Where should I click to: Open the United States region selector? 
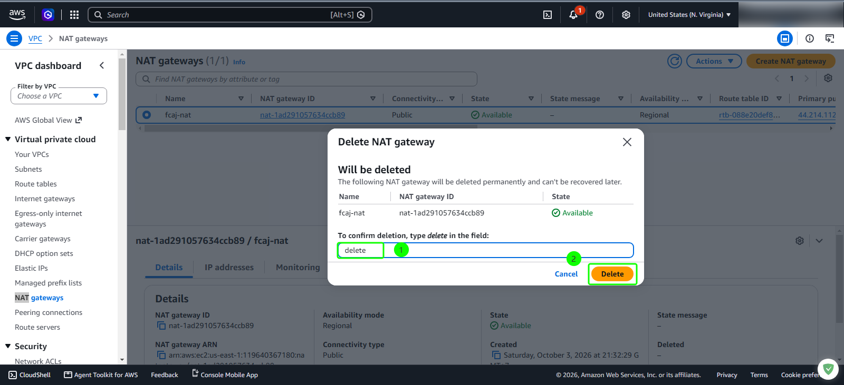tap(689, 15)
